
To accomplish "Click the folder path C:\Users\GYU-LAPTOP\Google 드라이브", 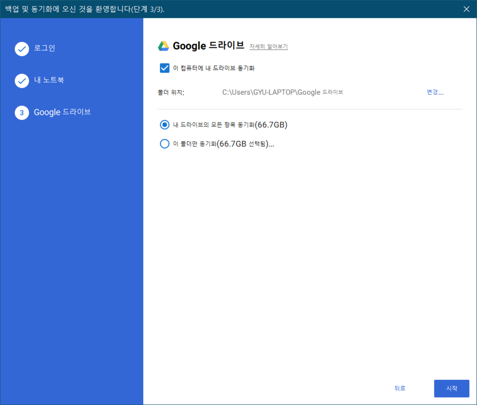I will [282, 92].
